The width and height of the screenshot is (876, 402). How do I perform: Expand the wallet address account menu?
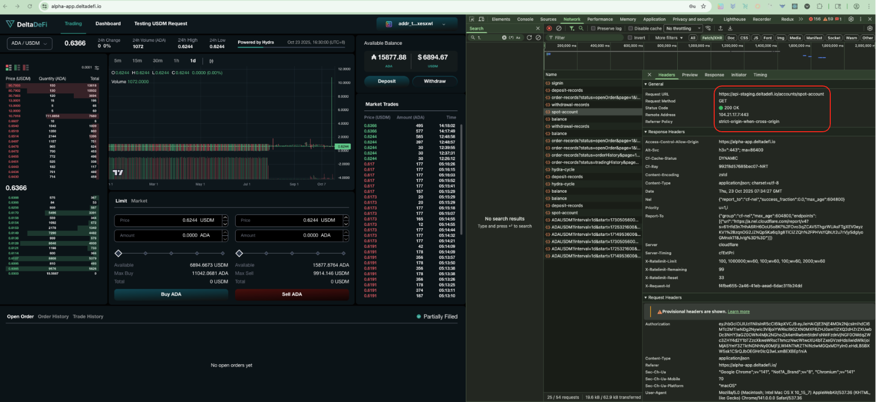[x=416, y=24]
